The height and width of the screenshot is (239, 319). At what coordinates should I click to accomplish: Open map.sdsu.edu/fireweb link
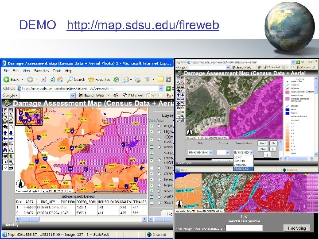(143, 25)
